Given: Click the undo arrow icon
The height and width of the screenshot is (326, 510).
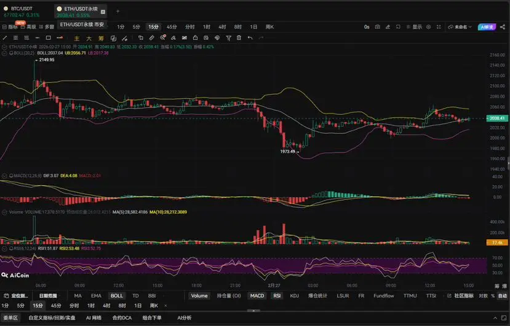Looking at the screenshot, I should [250, 38].
